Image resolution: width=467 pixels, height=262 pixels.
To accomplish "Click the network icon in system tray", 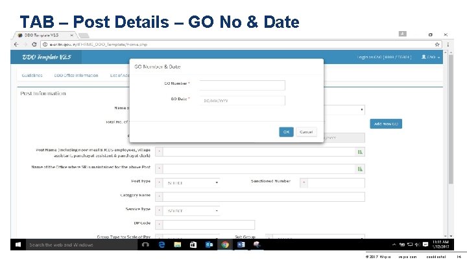I will [x=410, y=245].
